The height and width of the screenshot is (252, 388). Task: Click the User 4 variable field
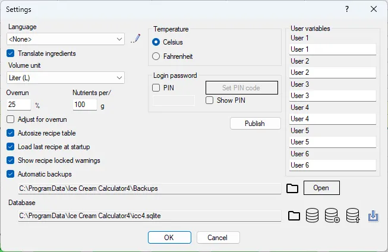[333, 119]
